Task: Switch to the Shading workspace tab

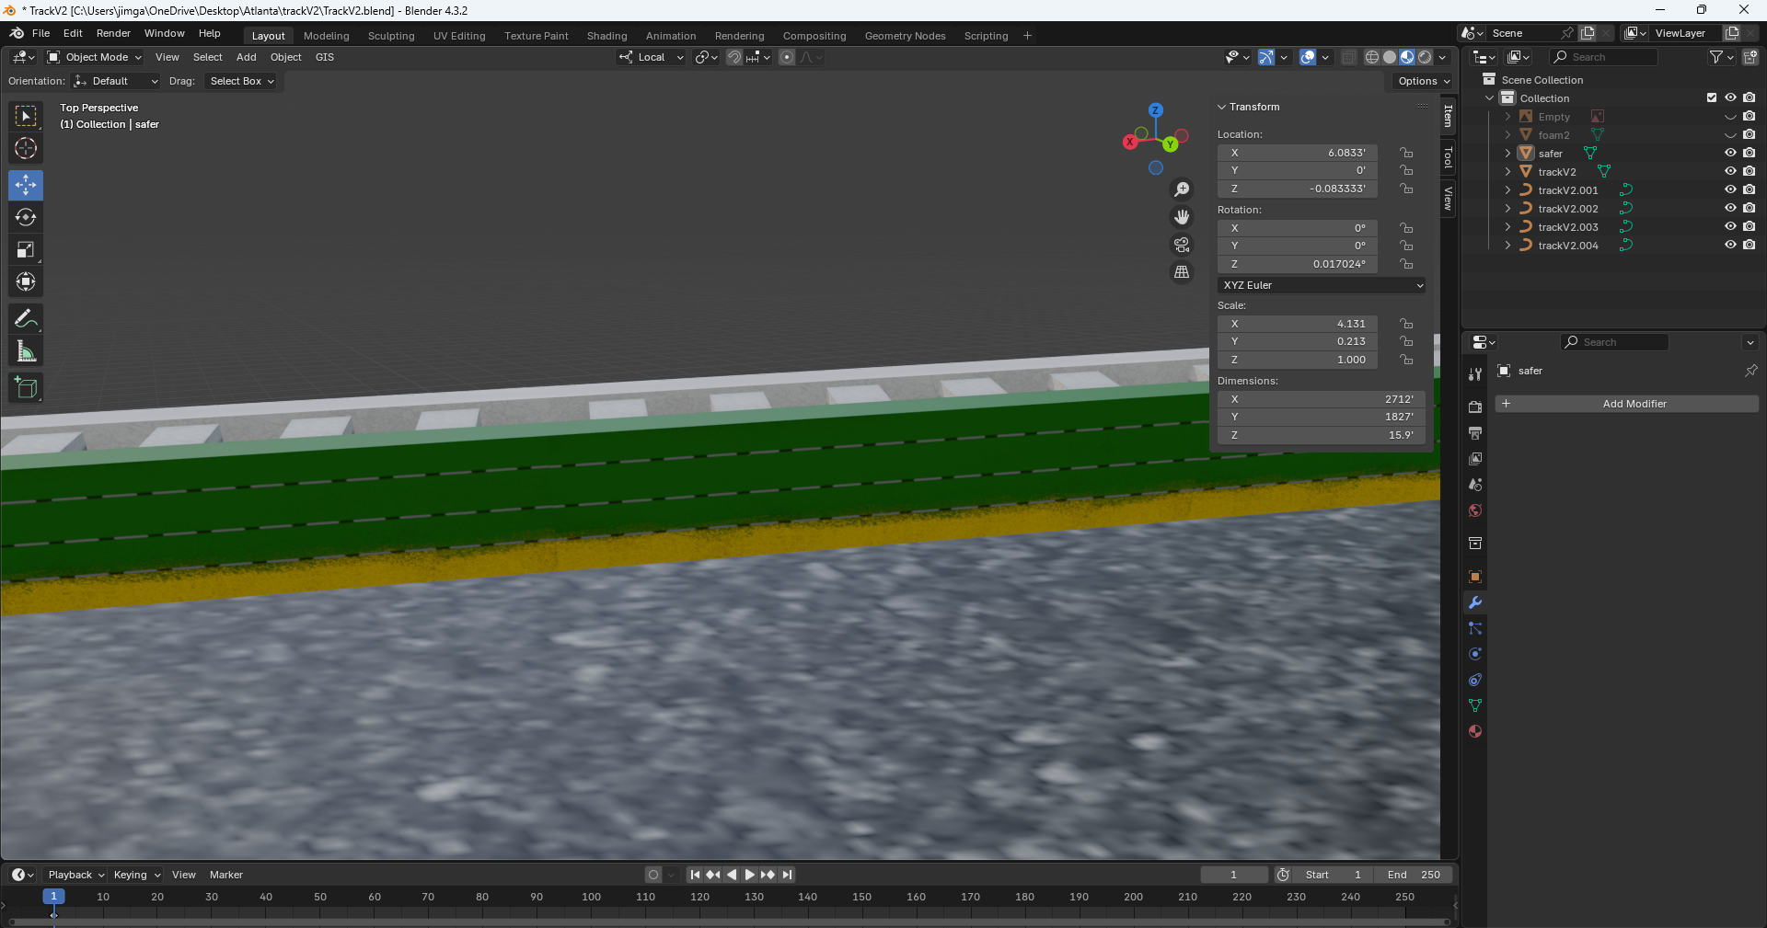Action: tap(606, 36)
